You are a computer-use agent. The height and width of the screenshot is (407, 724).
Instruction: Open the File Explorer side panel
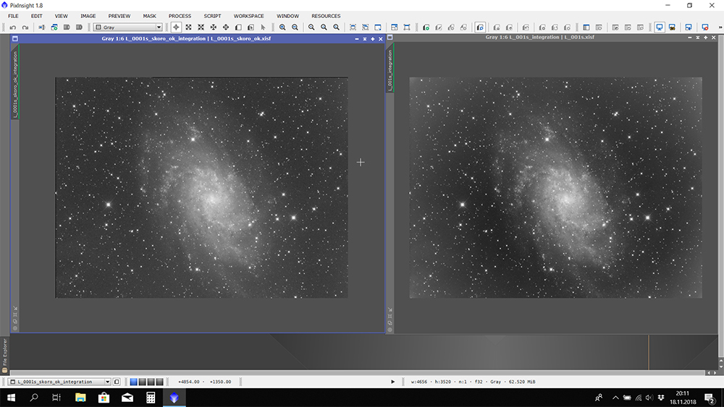click(4, 352)
